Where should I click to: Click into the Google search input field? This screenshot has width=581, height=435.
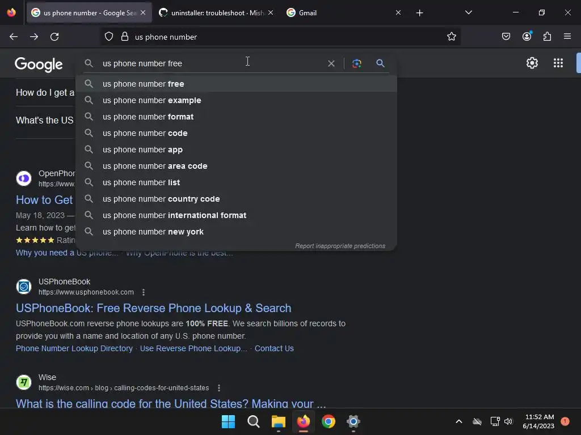211,63
